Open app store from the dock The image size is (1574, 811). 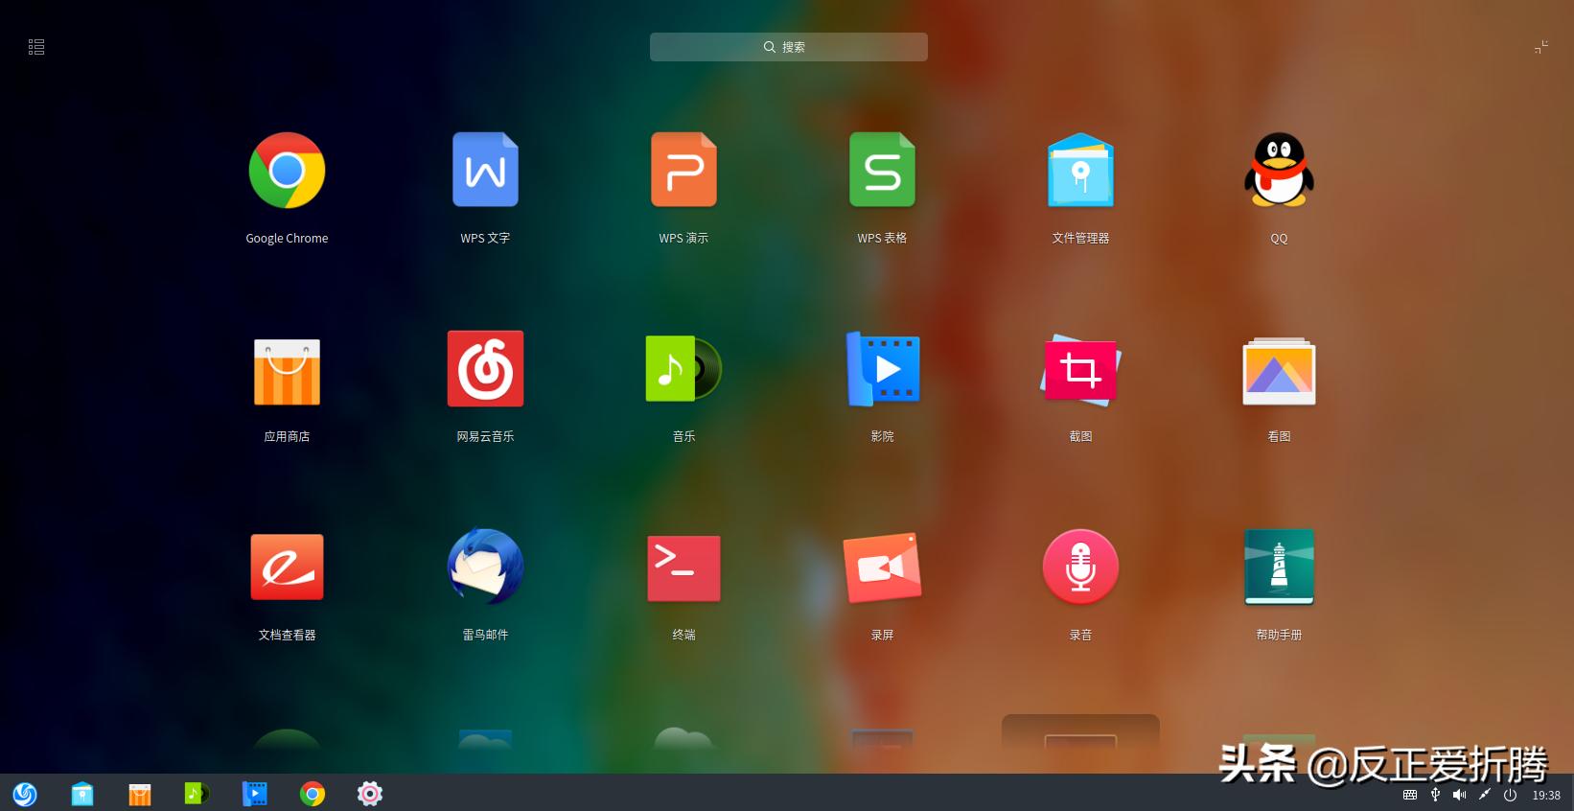coord(140,794)
